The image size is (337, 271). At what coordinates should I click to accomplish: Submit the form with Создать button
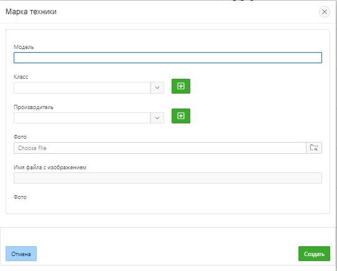(x=314, y=254)
